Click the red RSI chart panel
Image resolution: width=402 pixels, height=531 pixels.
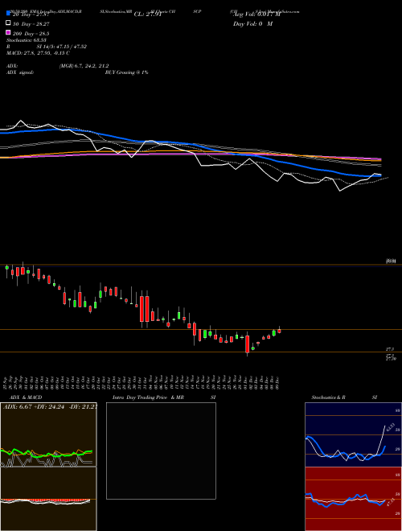click(x=353, y=499)
